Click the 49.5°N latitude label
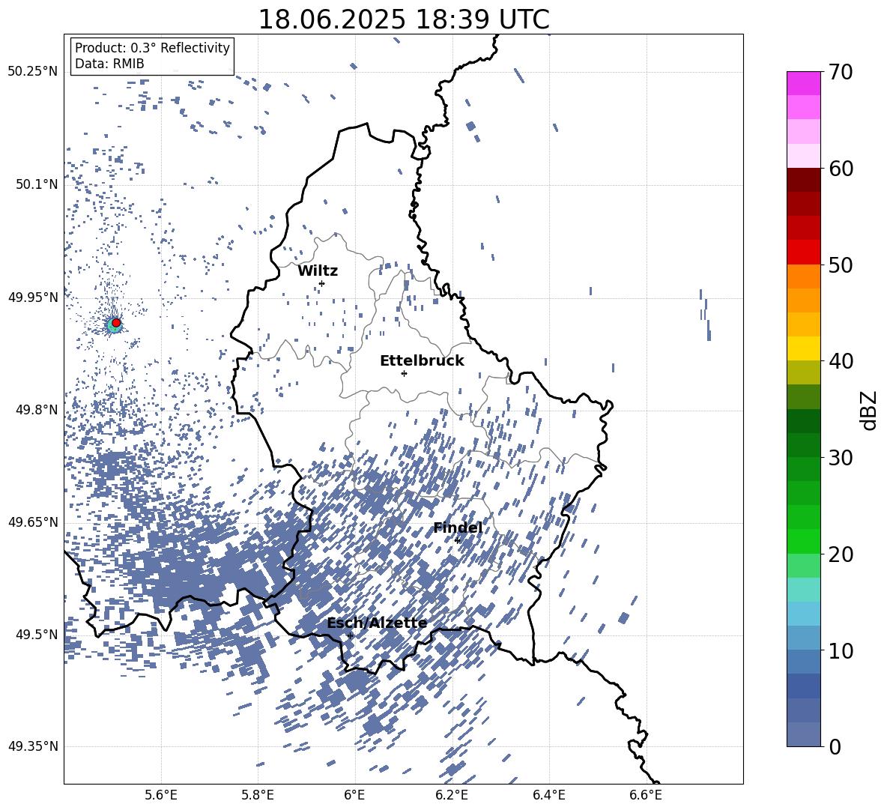The width and height of the screenshot is (887, 810). coord(36,634)
